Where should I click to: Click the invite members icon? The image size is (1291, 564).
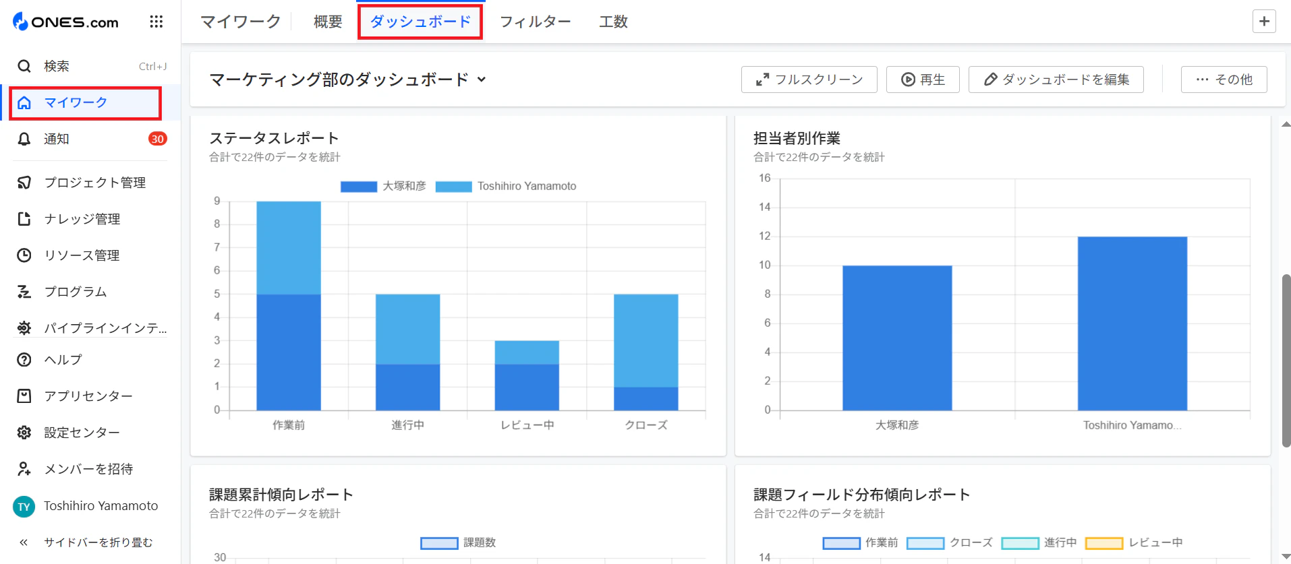[24, 469]
